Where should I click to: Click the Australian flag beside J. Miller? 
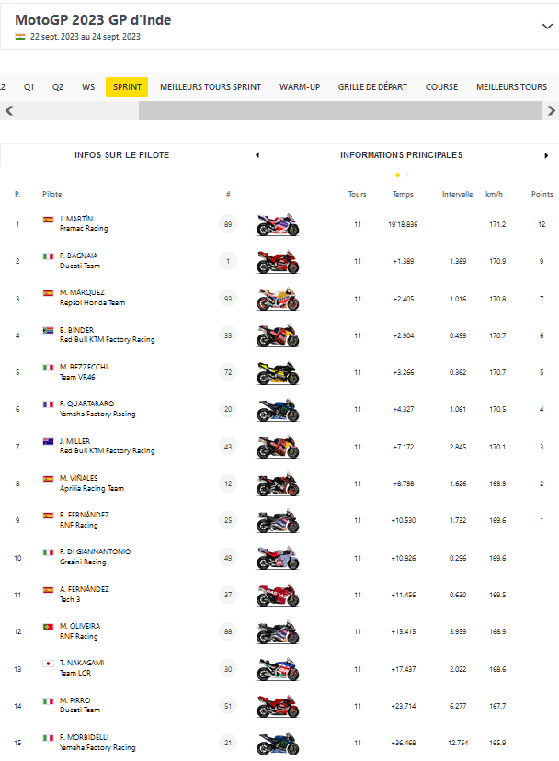(48, 441)
